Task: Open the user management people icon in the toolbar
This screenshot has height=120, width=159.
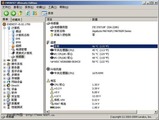Action: [x=35, y=13]
